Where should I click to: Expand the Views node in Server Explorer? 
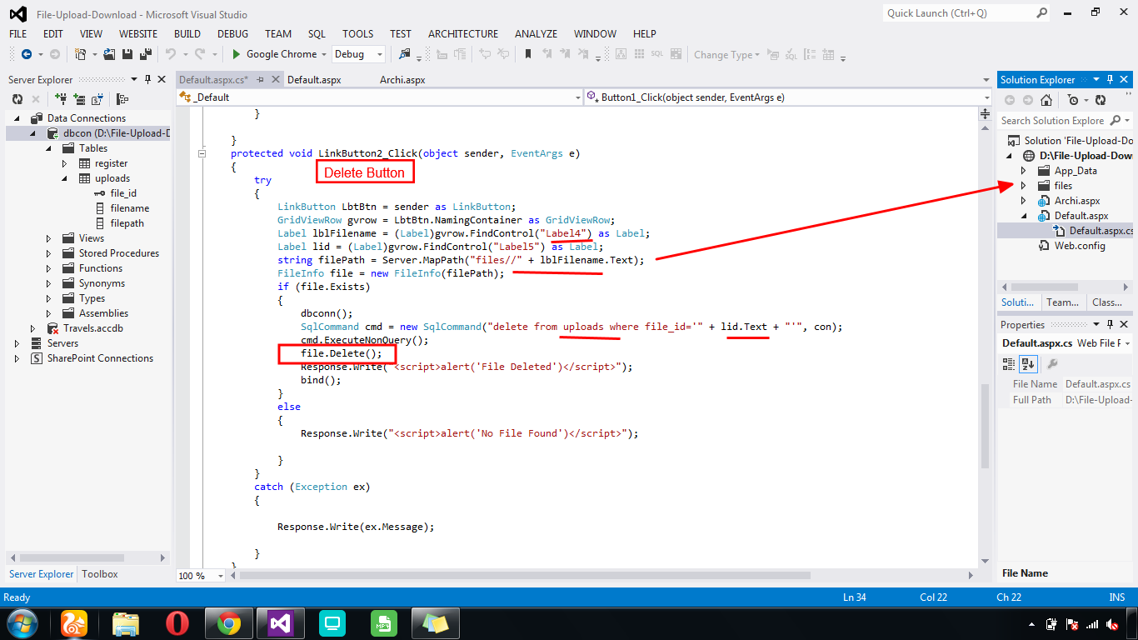point(49,238)
